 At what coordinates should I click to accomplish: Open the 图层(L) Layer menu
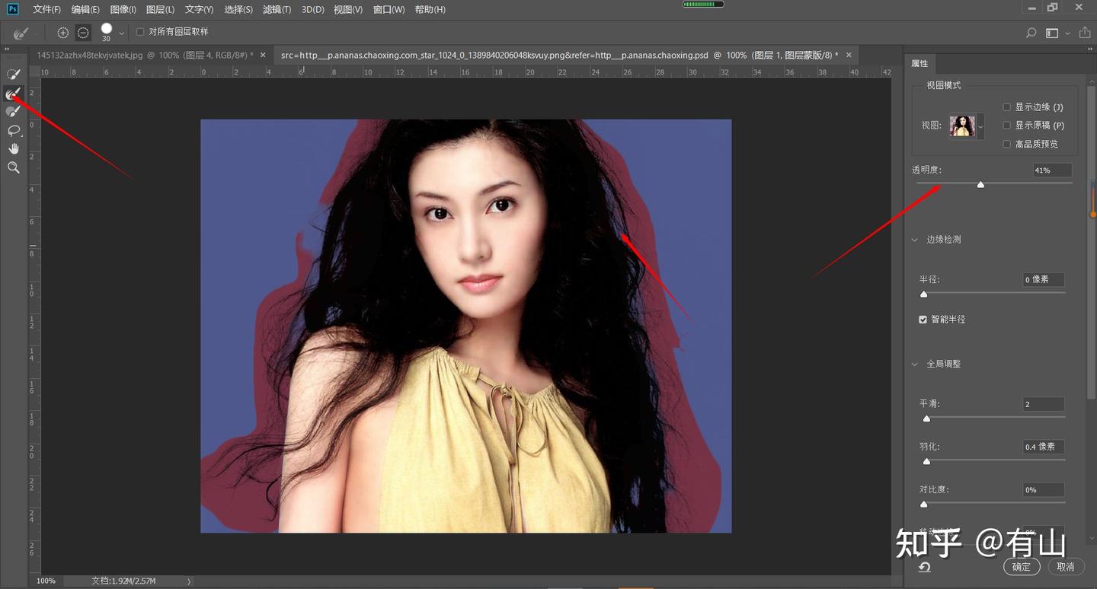point(160,10)
